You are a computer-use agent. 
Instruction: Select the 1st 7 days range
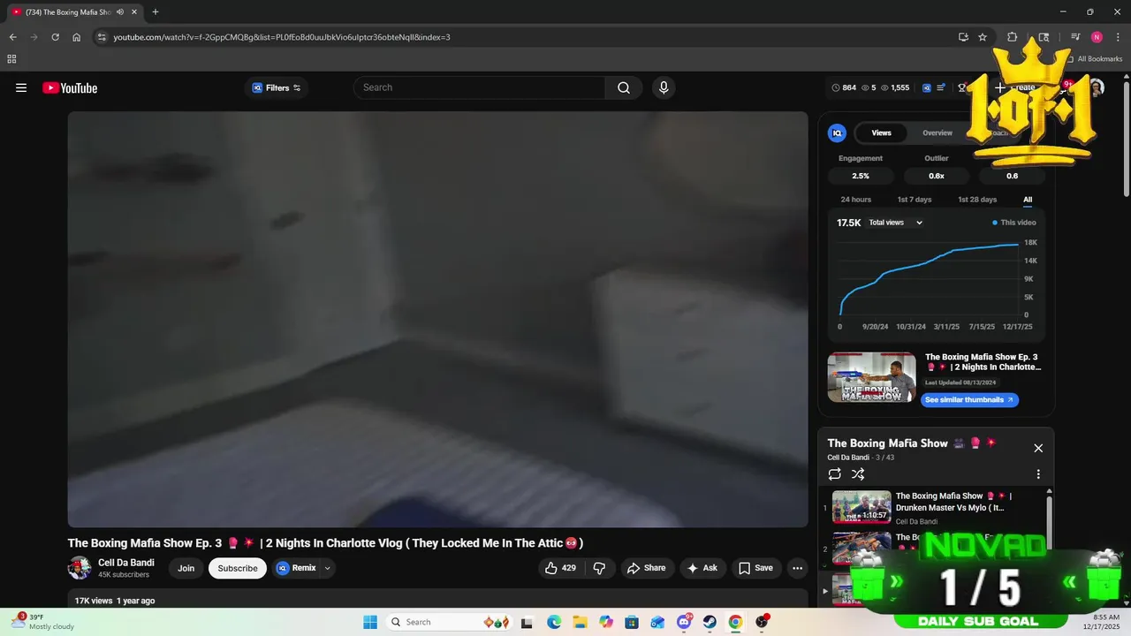[x=915, y=200]
